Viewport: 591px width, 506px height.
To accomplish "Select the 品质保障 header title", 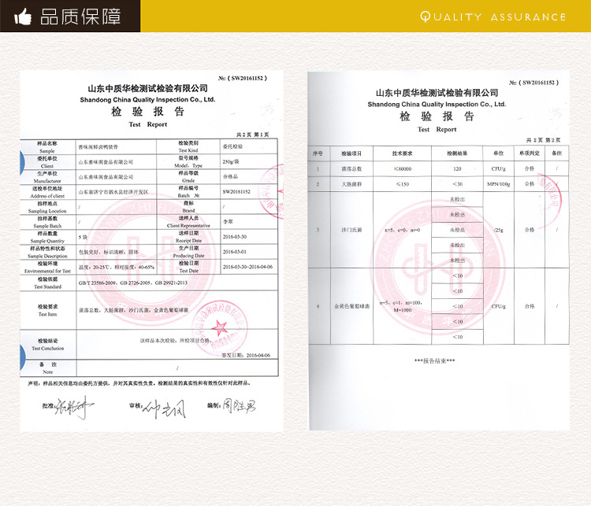I will [x=80, y=17].
